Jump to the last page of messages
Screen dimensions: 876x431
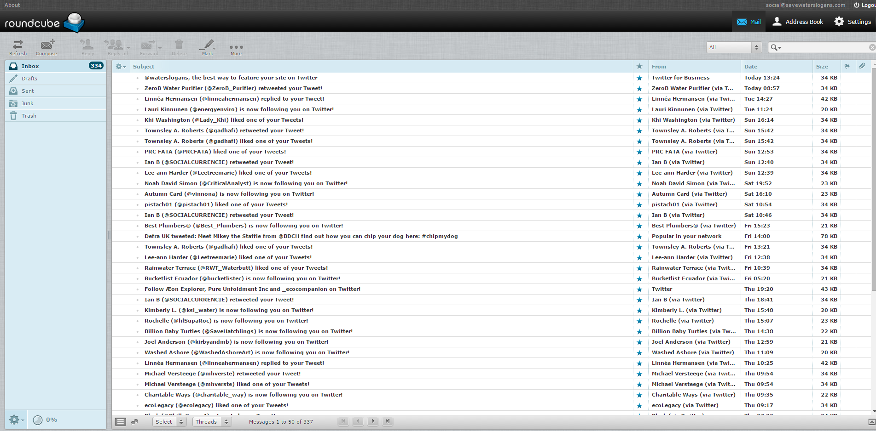pos(388,421)
